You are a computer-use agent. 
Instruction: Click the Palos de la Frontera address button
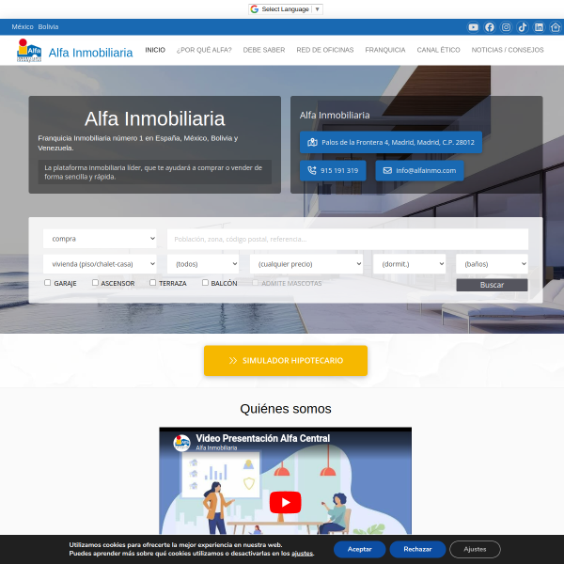coord(391,142)
